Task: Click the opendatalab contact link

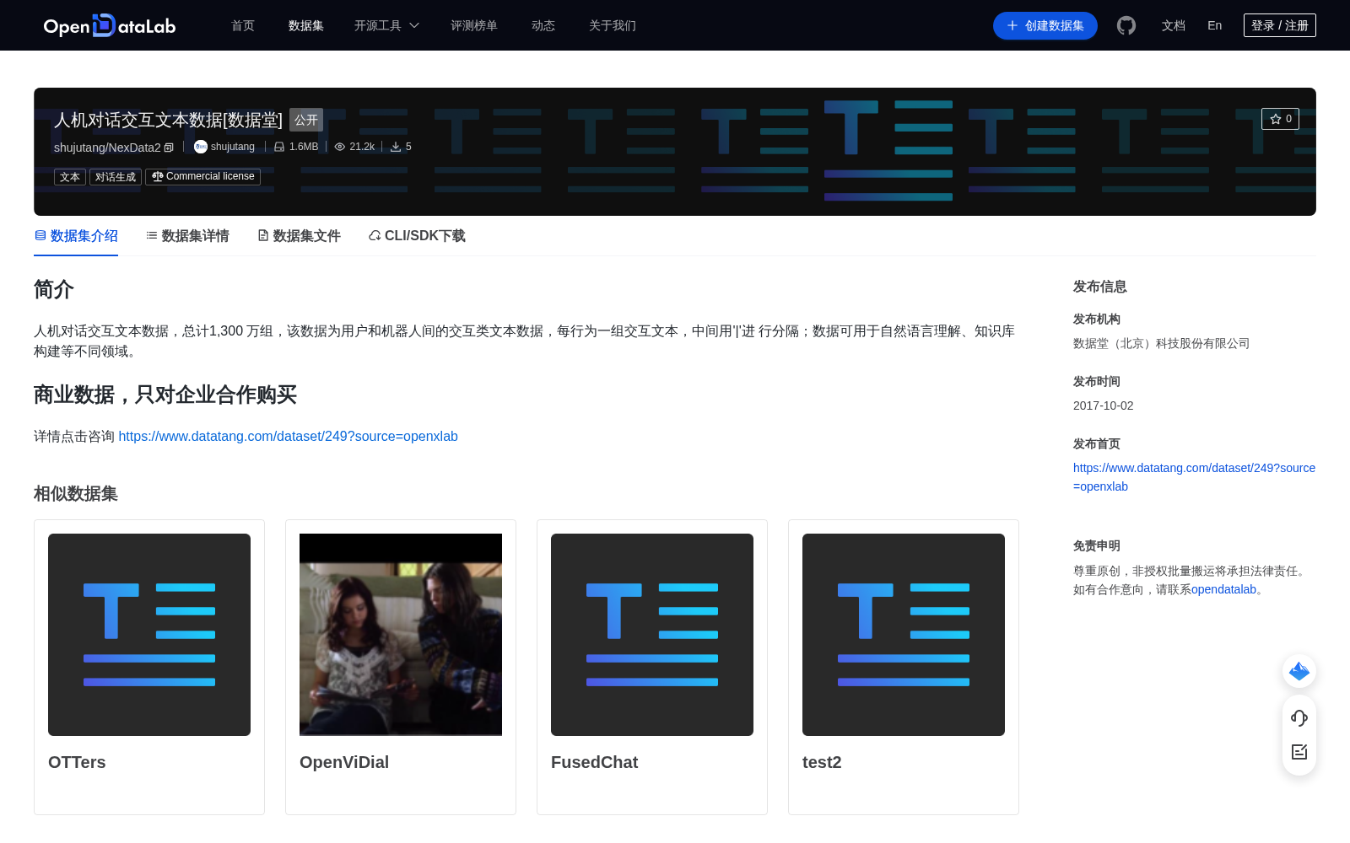Action: pos(1223,589)
